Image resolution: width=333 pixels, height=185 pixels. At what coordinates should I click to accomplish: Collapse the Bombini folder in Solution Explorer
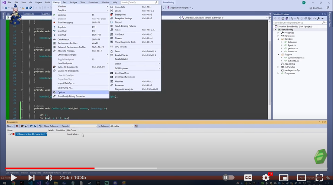[x=278, y=39]
